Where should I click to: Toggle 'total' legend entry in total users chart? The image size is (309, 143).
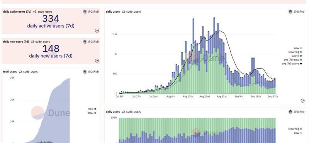92,113
